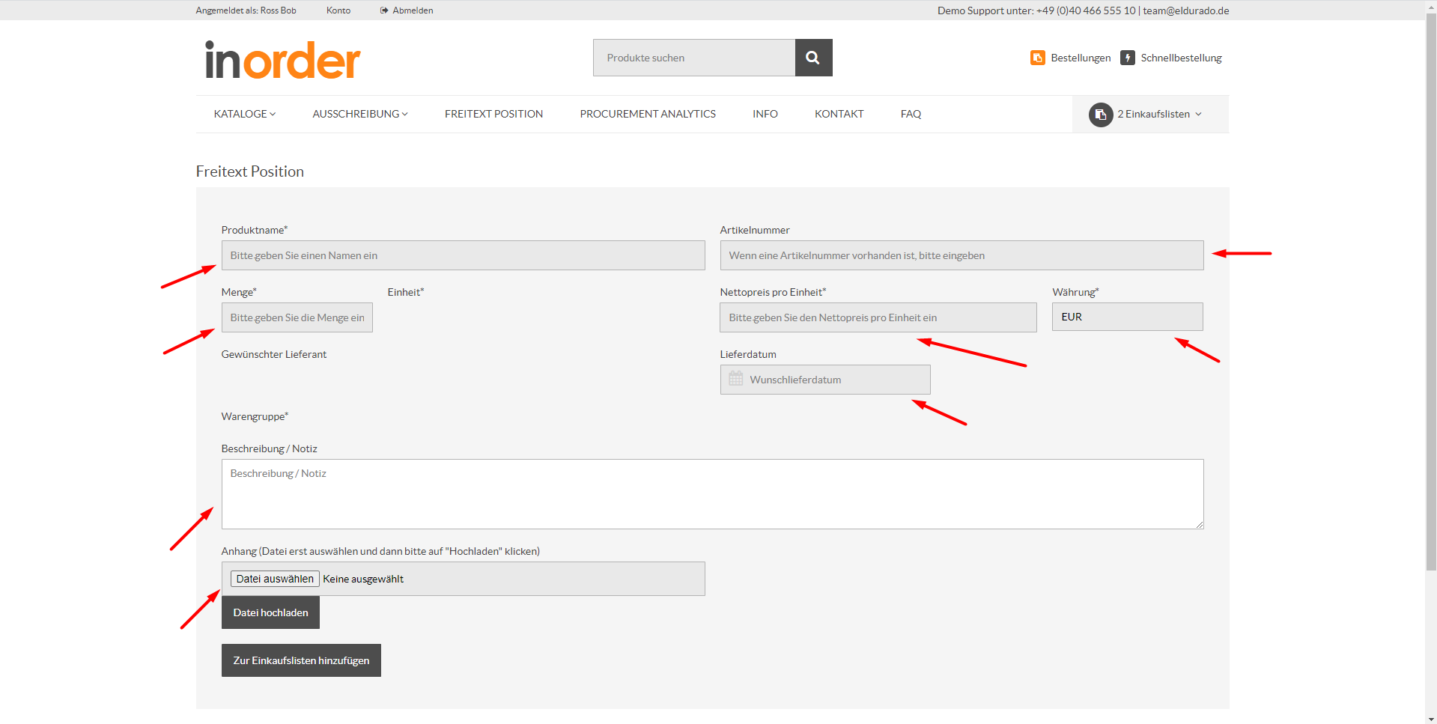Click the Beschreibung / Notiz text area

(x=711, y=493)
